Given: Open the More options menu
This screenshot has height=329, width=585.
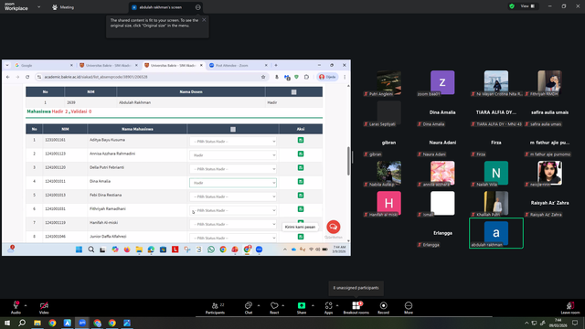Looking at the screenshot, I should 409,308.
